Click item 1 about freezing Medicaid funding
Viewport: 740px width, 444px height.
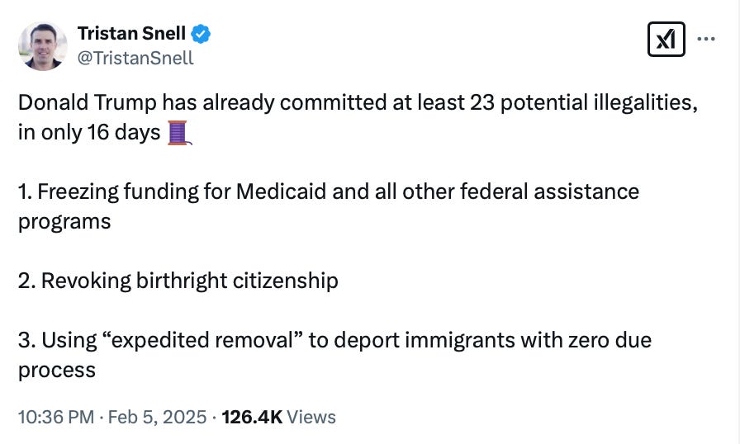tap(329, 206)
